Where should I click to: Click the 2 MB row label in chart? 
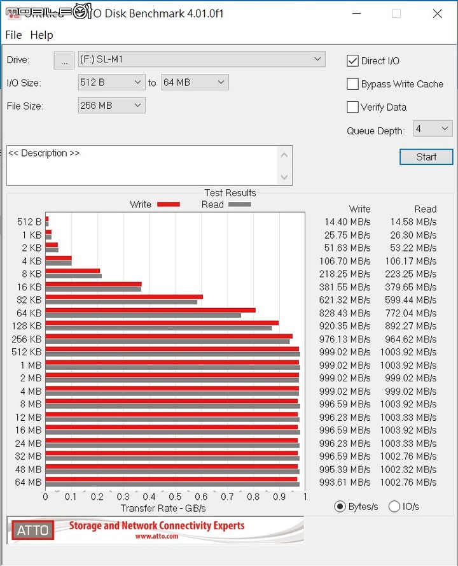[x=31, y=378]
